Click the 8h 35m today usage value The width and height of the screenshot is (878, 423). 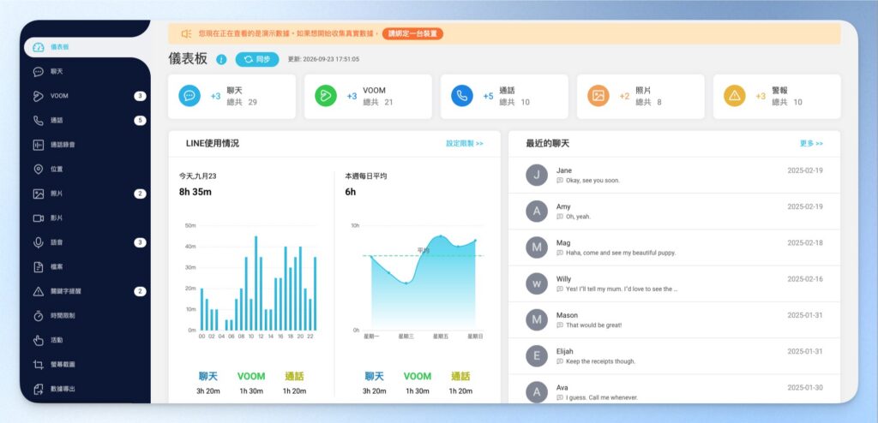click(195, 192)
